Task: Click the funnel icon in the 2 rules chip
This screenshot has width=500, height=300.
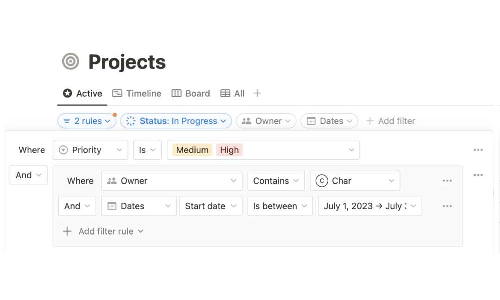Action: click(66, 121)
